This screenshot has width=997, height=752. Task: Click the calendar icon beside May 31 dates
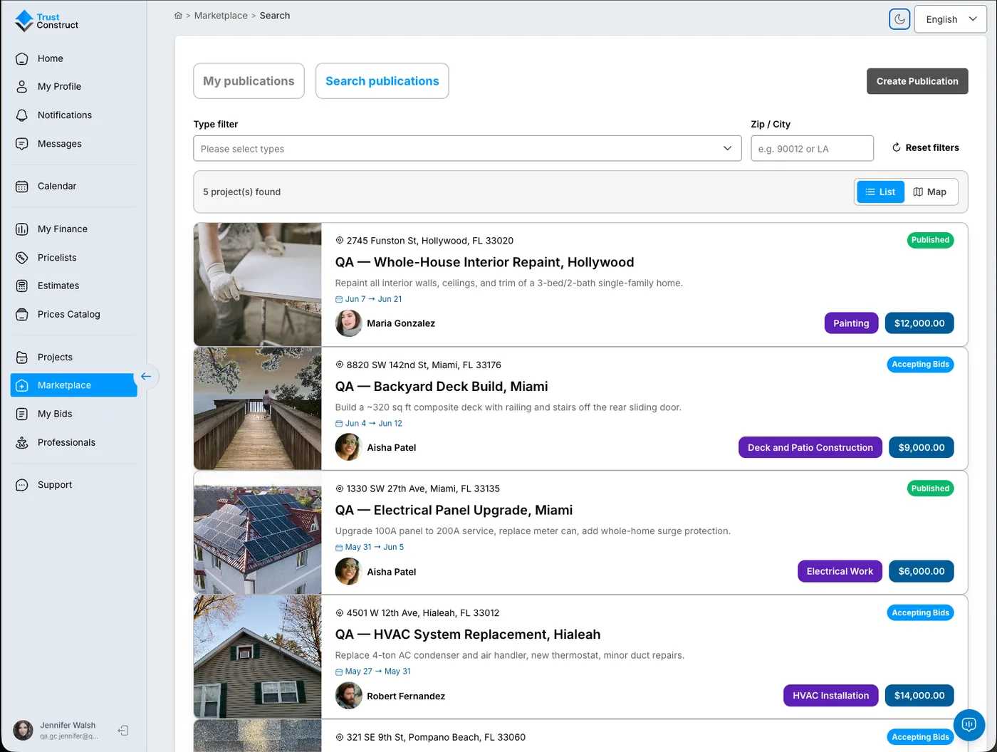coord(339,548)
